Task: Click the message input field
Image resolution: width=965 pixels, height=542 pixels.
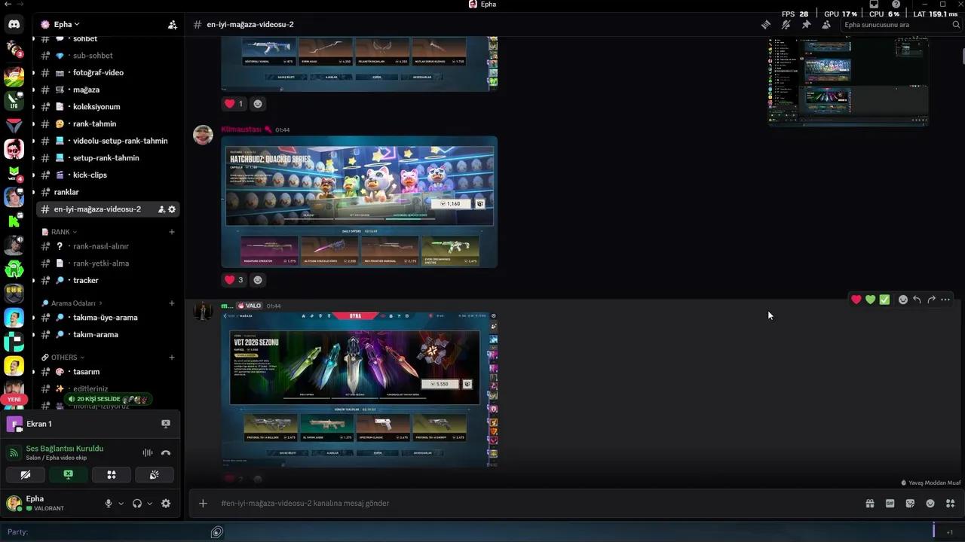Action: pos(452,503)
